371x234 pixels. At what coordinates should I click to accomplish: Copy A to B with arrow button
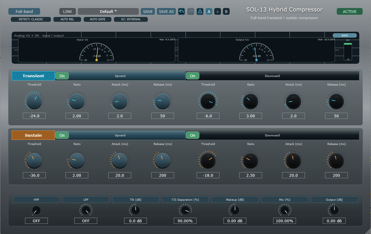tap(217, 11)
